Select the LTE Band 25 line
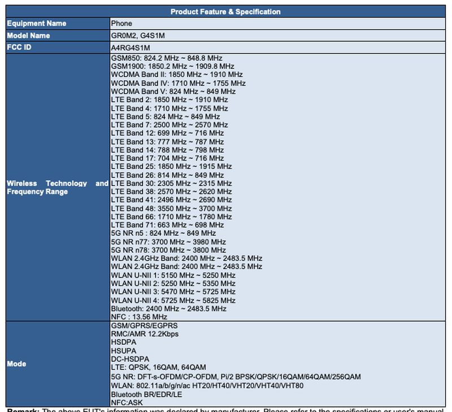The height and width of the screenshot is (412, 452). 172,166
